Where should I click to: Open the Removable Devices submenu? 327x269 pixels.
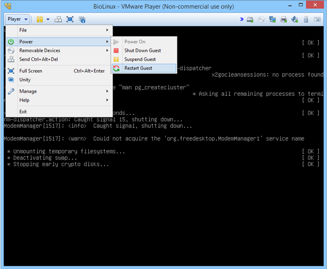(59, 51)
